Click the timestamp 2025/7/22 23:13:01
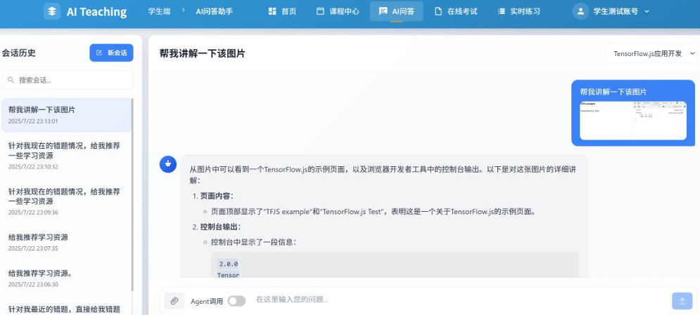Image resolution: width=700 pixels, height=315 pixels. click(33, 121)
